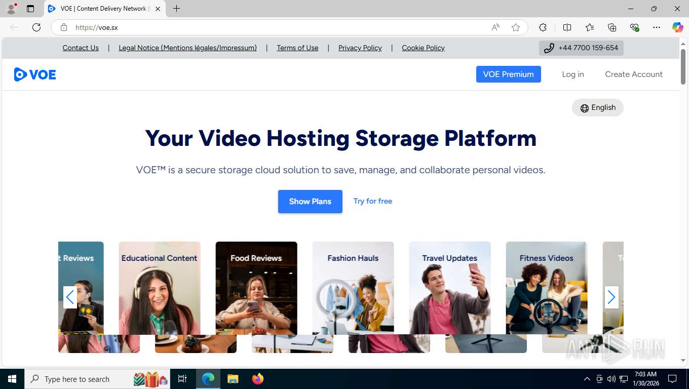Screen dimensions: 689x389
Task: View site information lock icon
Action: [64, 27]
